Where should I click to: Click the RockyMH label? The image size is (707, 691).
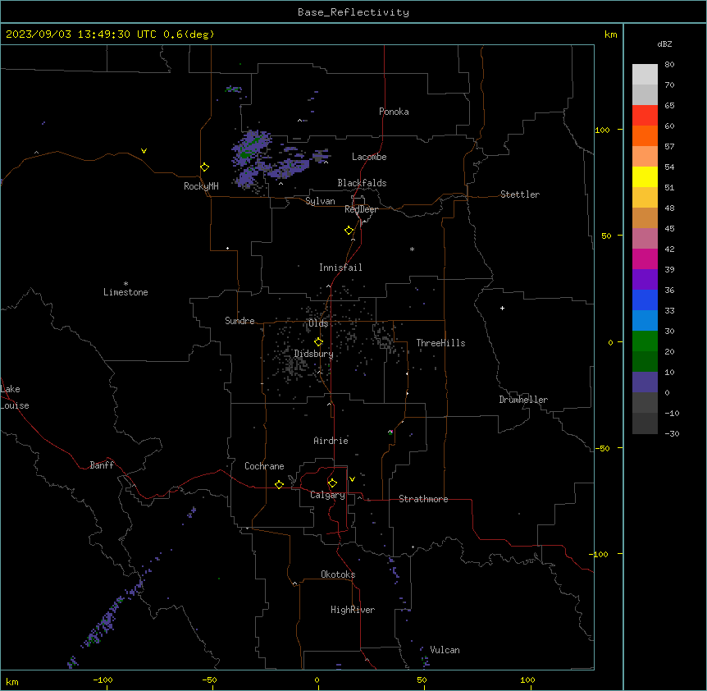(x=201, y=186)
